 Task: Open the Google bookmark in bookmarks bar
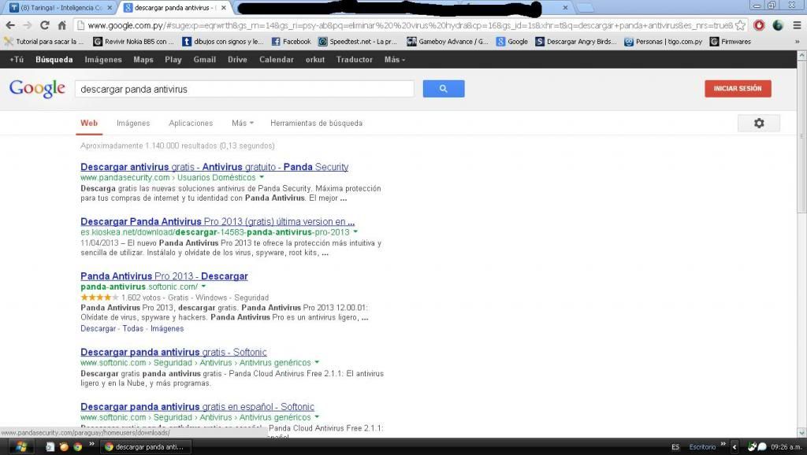pyautogui.click(x=512, y=42)
